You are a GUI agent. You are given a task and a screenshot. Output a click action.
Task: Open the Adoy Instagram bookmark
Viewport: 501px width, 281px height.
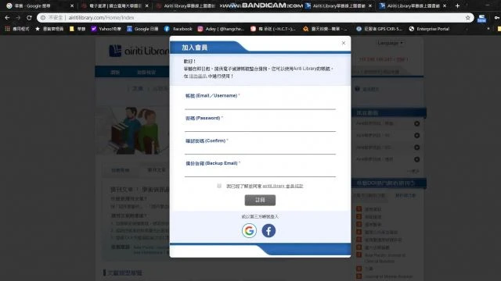[221, 29]
